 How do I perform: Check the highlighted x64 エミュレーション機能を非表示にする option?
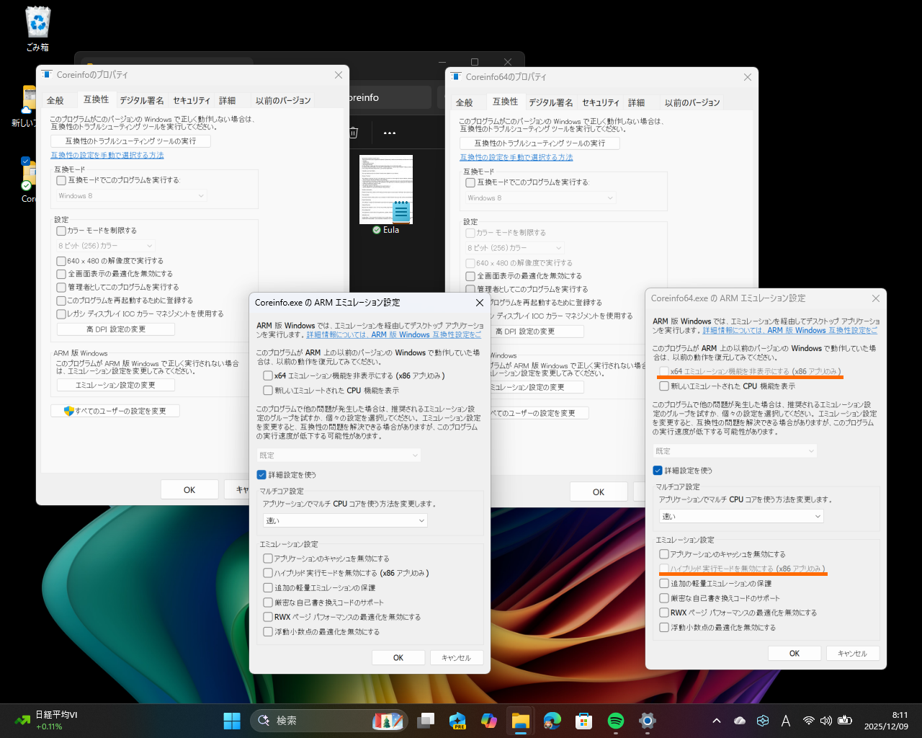[663, 371]
